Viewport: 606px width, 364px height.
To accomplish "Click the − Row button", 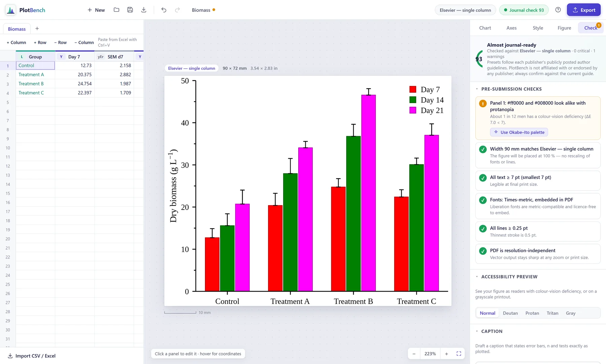I will coord(60,42).
